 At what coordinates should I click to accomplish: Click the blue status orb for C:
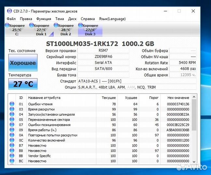coord(7,25)
